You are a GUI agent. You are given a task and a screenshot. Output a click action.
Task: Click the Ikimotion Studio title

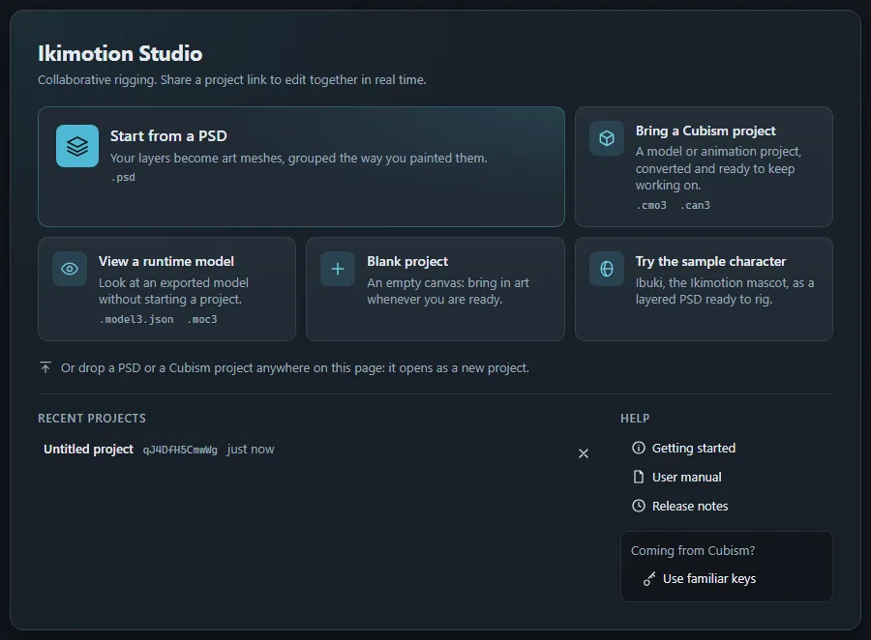pyautogui.click(x=120, y=53)
